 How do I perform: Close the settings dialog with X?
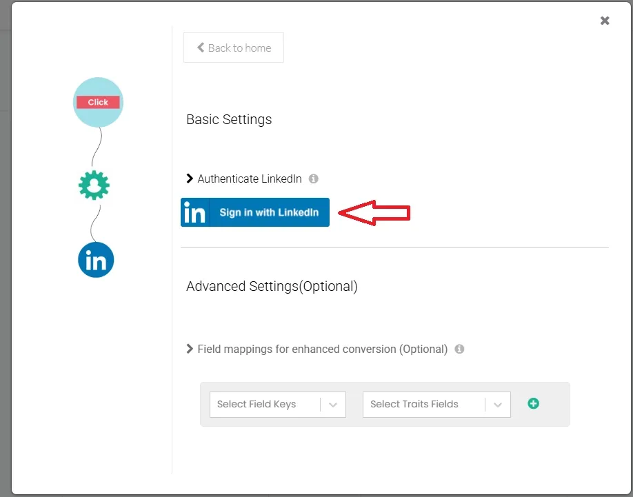click(604, 21)
